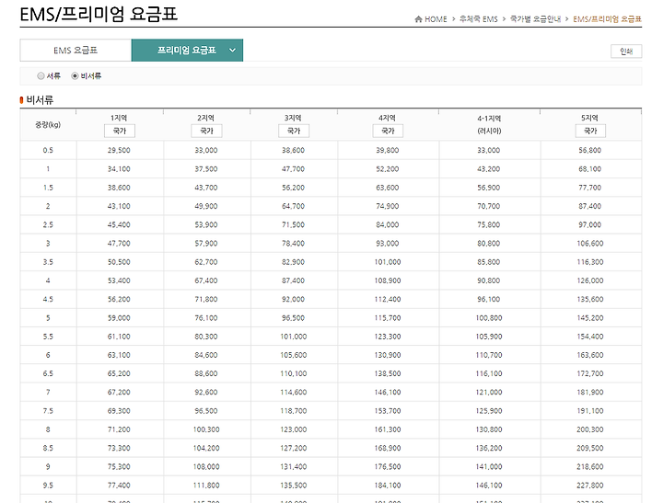This screenshot has height=503, width=663.
Task: Click 국가 button under 5지역
Action: pos(590,131)
